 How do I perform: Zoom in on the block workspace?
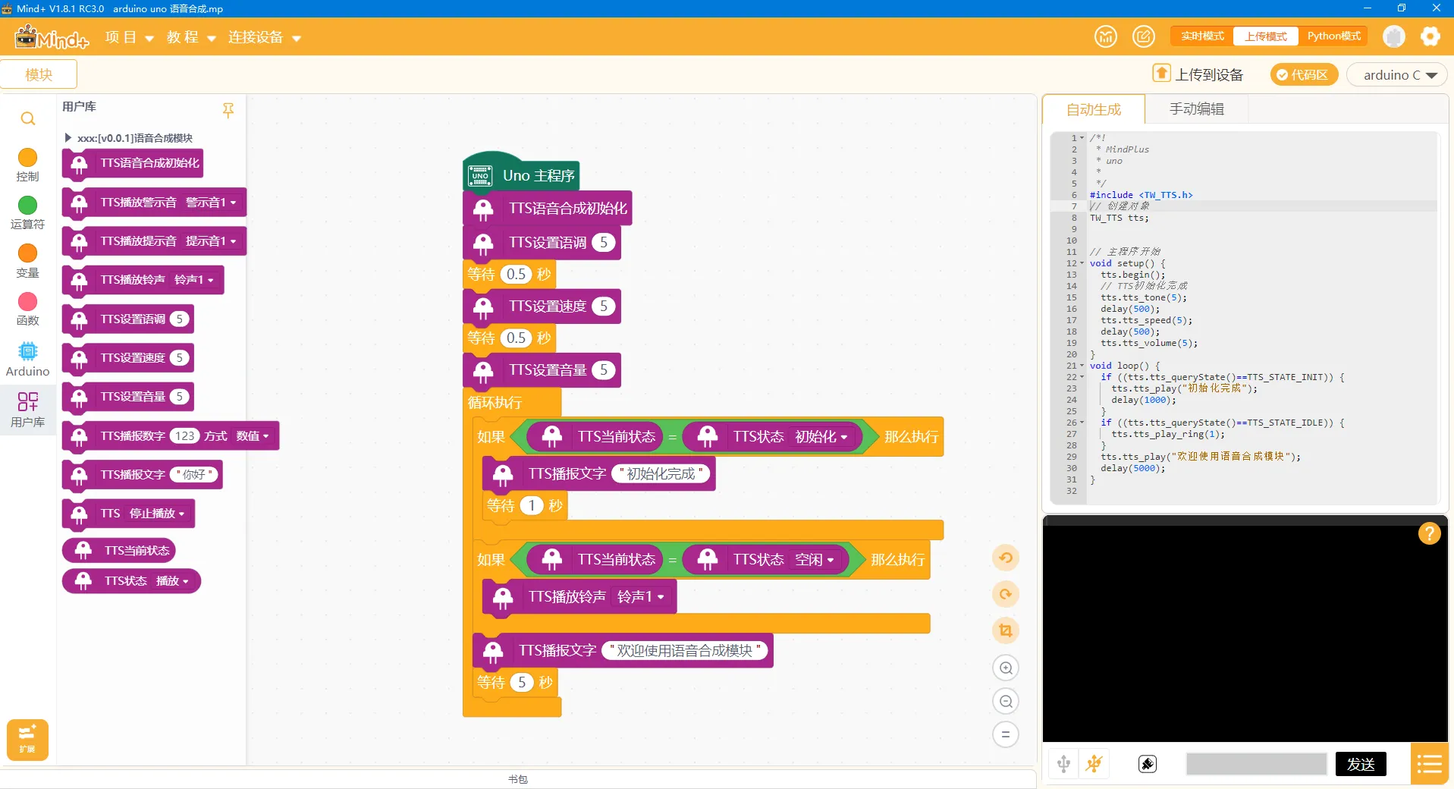1006,668
